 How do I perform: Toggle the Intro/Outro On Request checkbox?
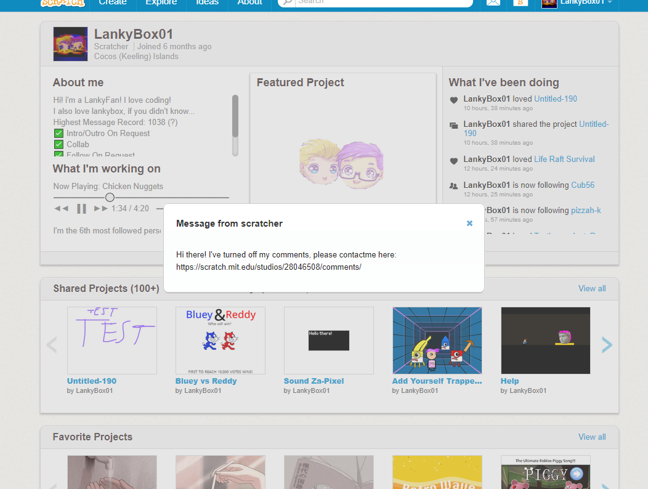[x=59, y=134]
